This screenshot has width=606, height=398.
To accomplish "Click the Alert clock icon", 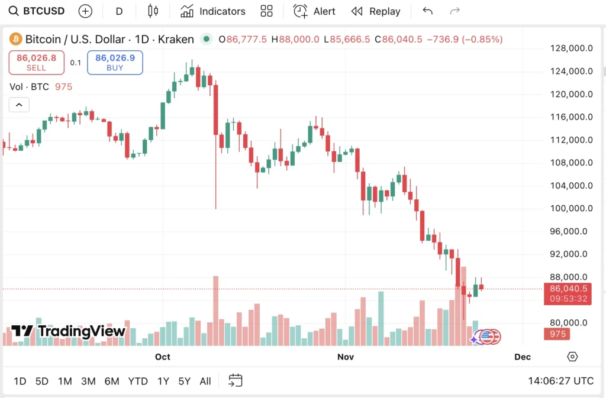I will tap(300, 11).
